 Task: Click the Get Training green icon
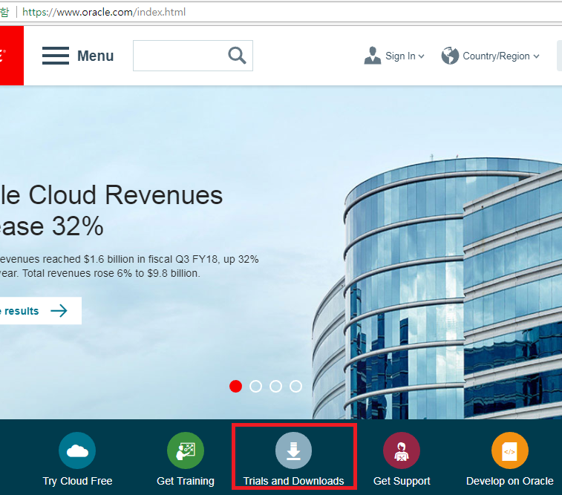[186, 450]
